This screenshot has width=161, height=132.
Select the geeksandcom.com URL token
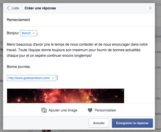tap(29, 78)
